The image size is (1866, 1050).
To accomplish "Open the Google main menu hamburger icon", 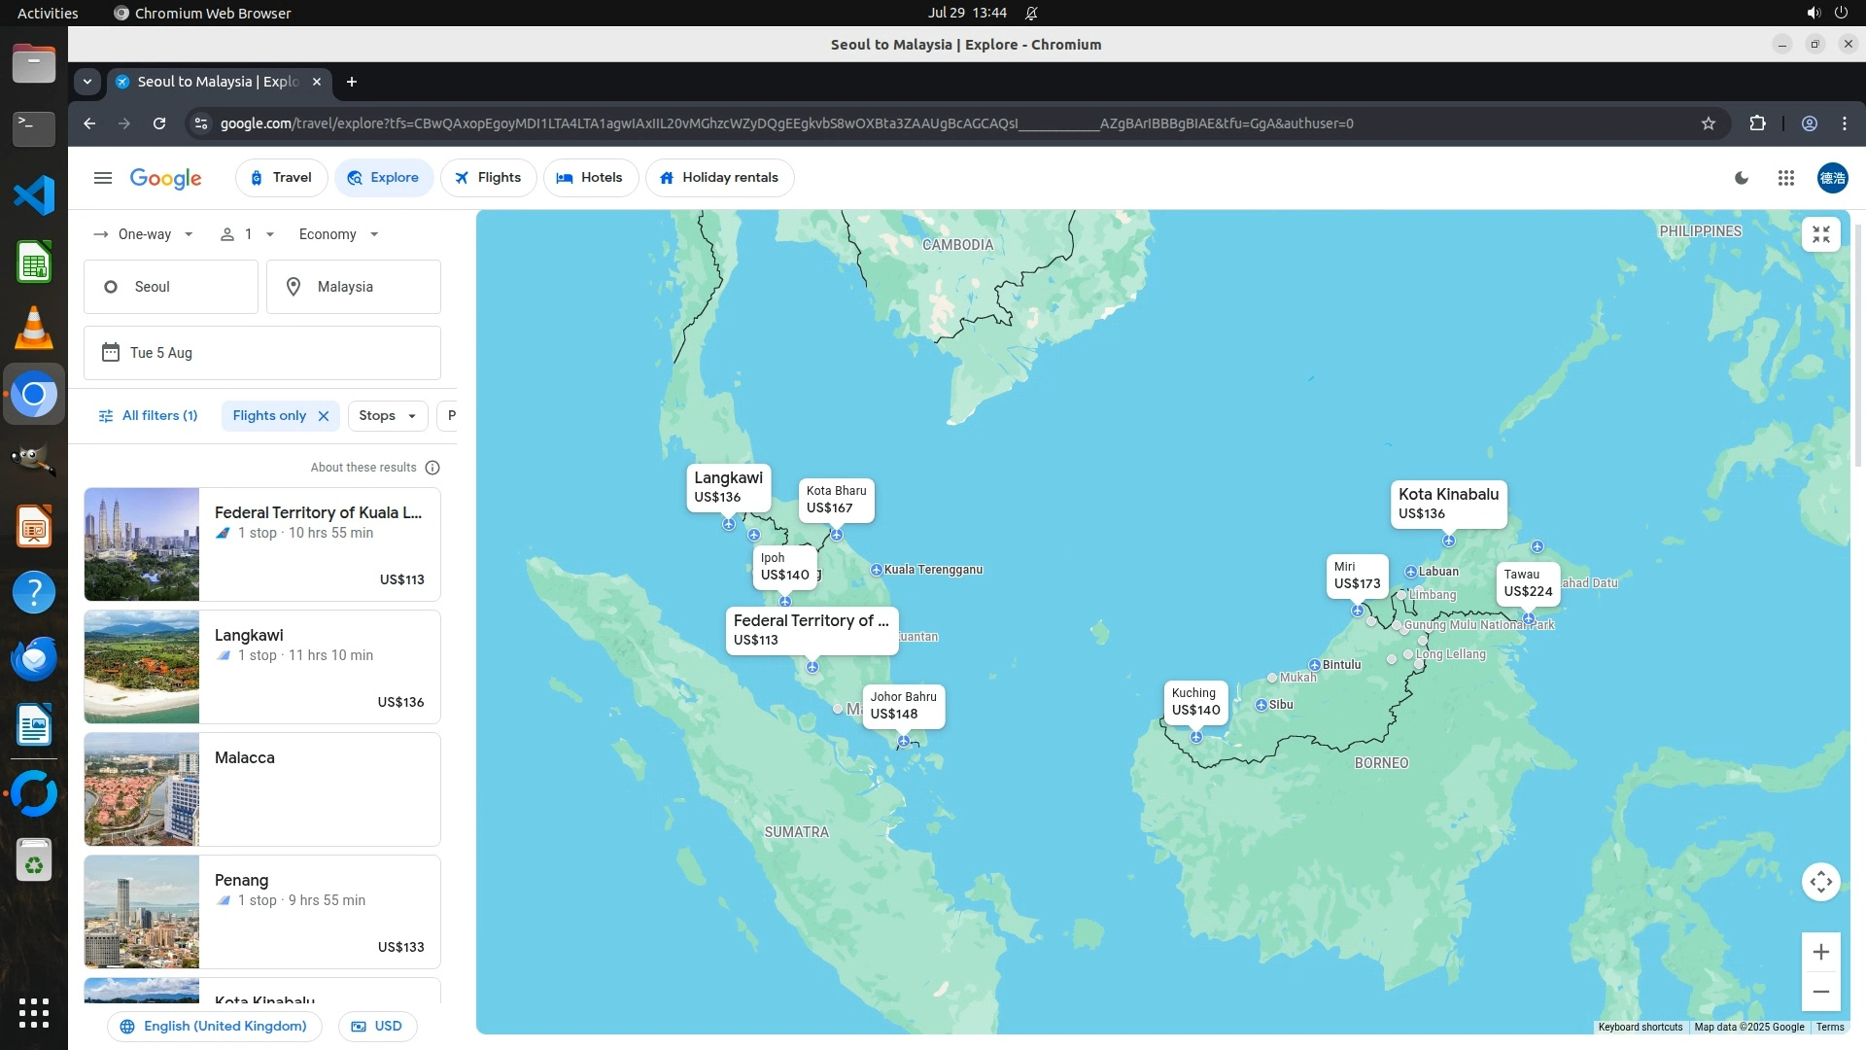I will pos(102,178).
